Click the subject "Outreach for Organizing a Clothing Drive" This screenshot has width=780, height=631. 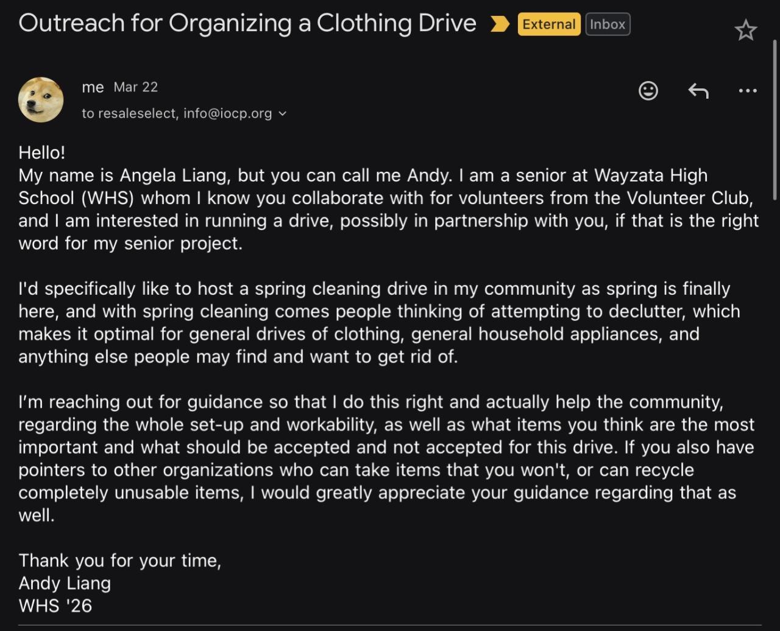click(x=247, y=23)
